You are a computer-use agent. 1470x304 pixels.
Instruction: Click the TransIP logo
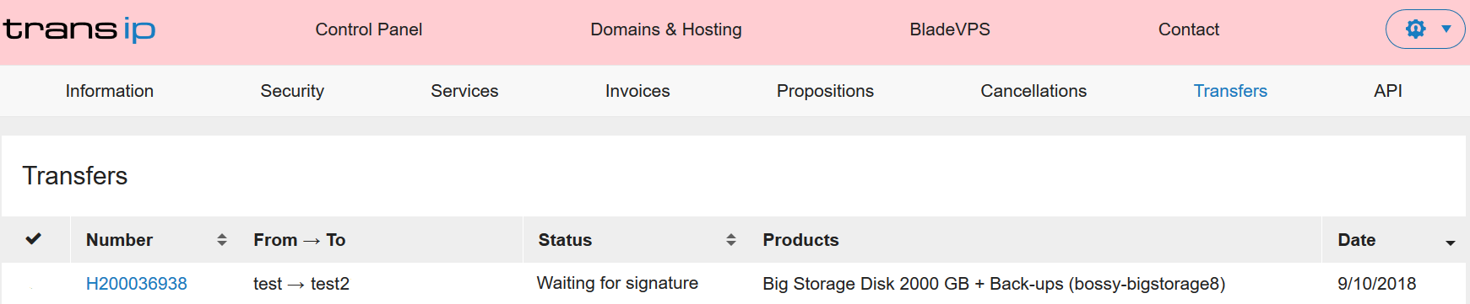coord(79,29)
